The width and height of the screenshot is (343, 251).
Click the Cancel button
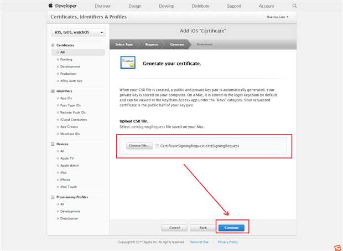point(174,228)
